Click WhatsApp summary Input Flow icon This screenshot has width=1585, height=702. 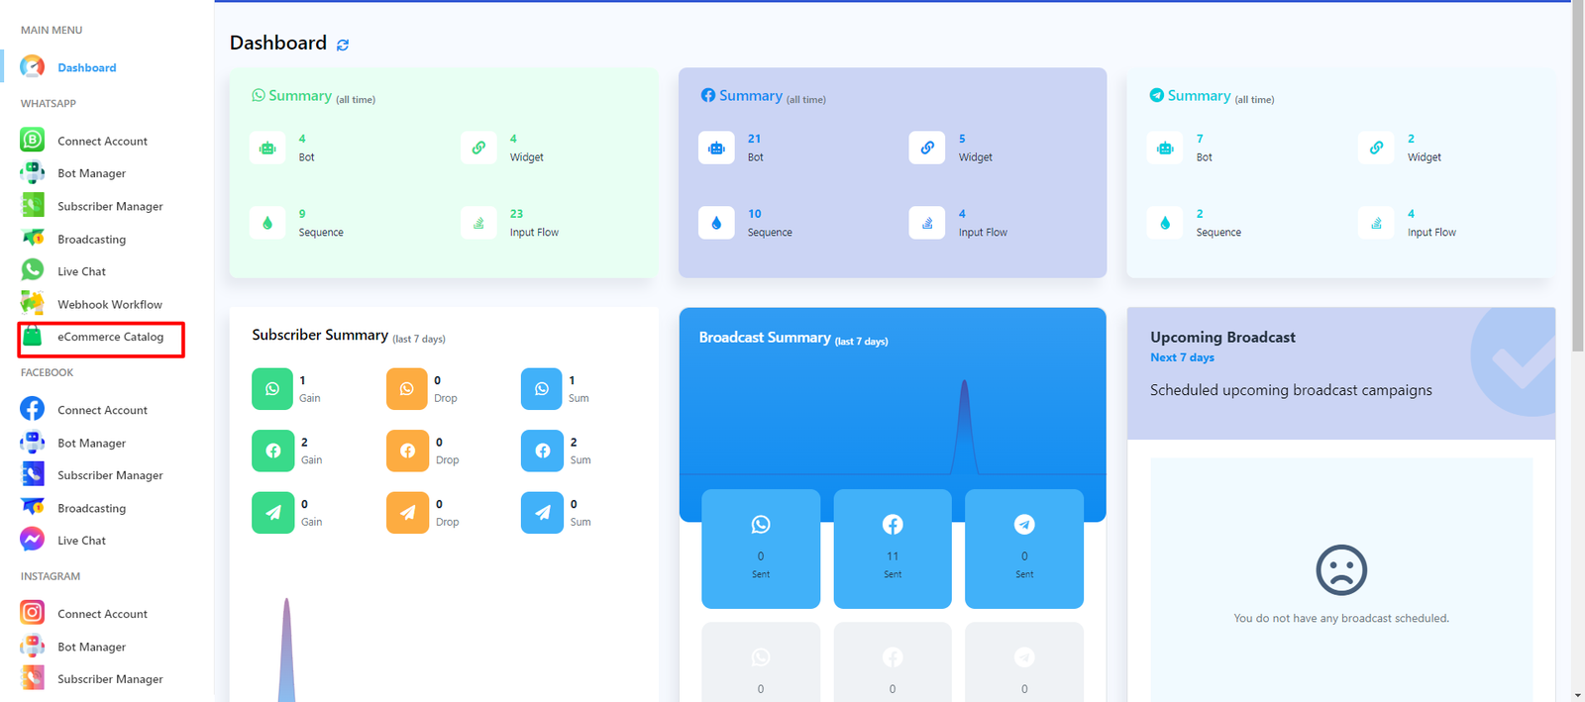(478, 223)
